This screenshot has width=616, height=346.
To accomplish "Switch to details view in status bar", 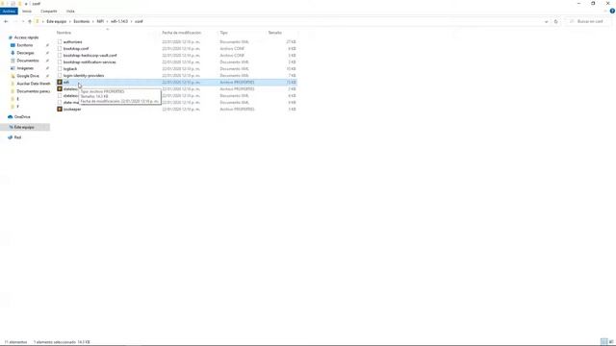I will (x=603, y=342).
